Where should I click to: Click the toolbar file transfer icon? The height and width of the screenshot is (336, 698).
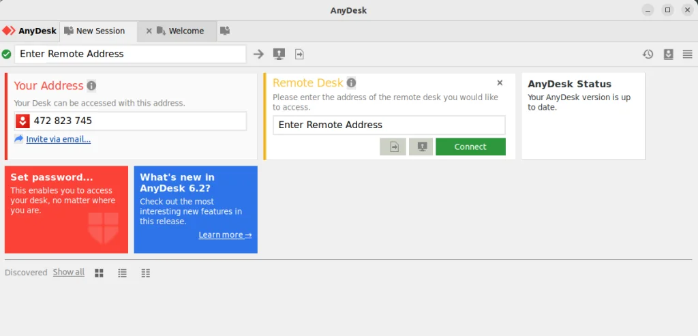[x=300, y=55]
